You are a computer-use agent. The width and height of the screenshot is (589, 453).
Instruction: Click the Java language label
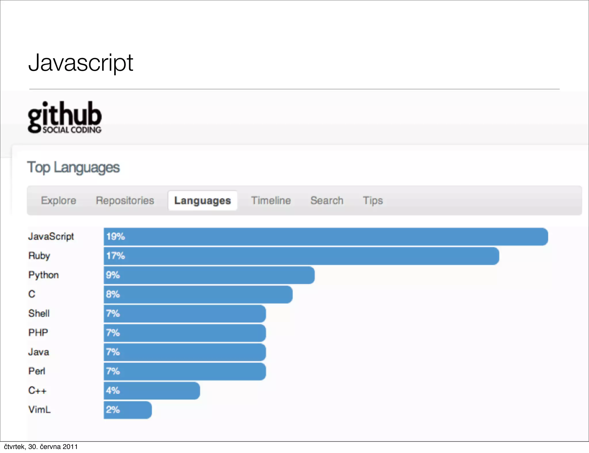[39, 352]
